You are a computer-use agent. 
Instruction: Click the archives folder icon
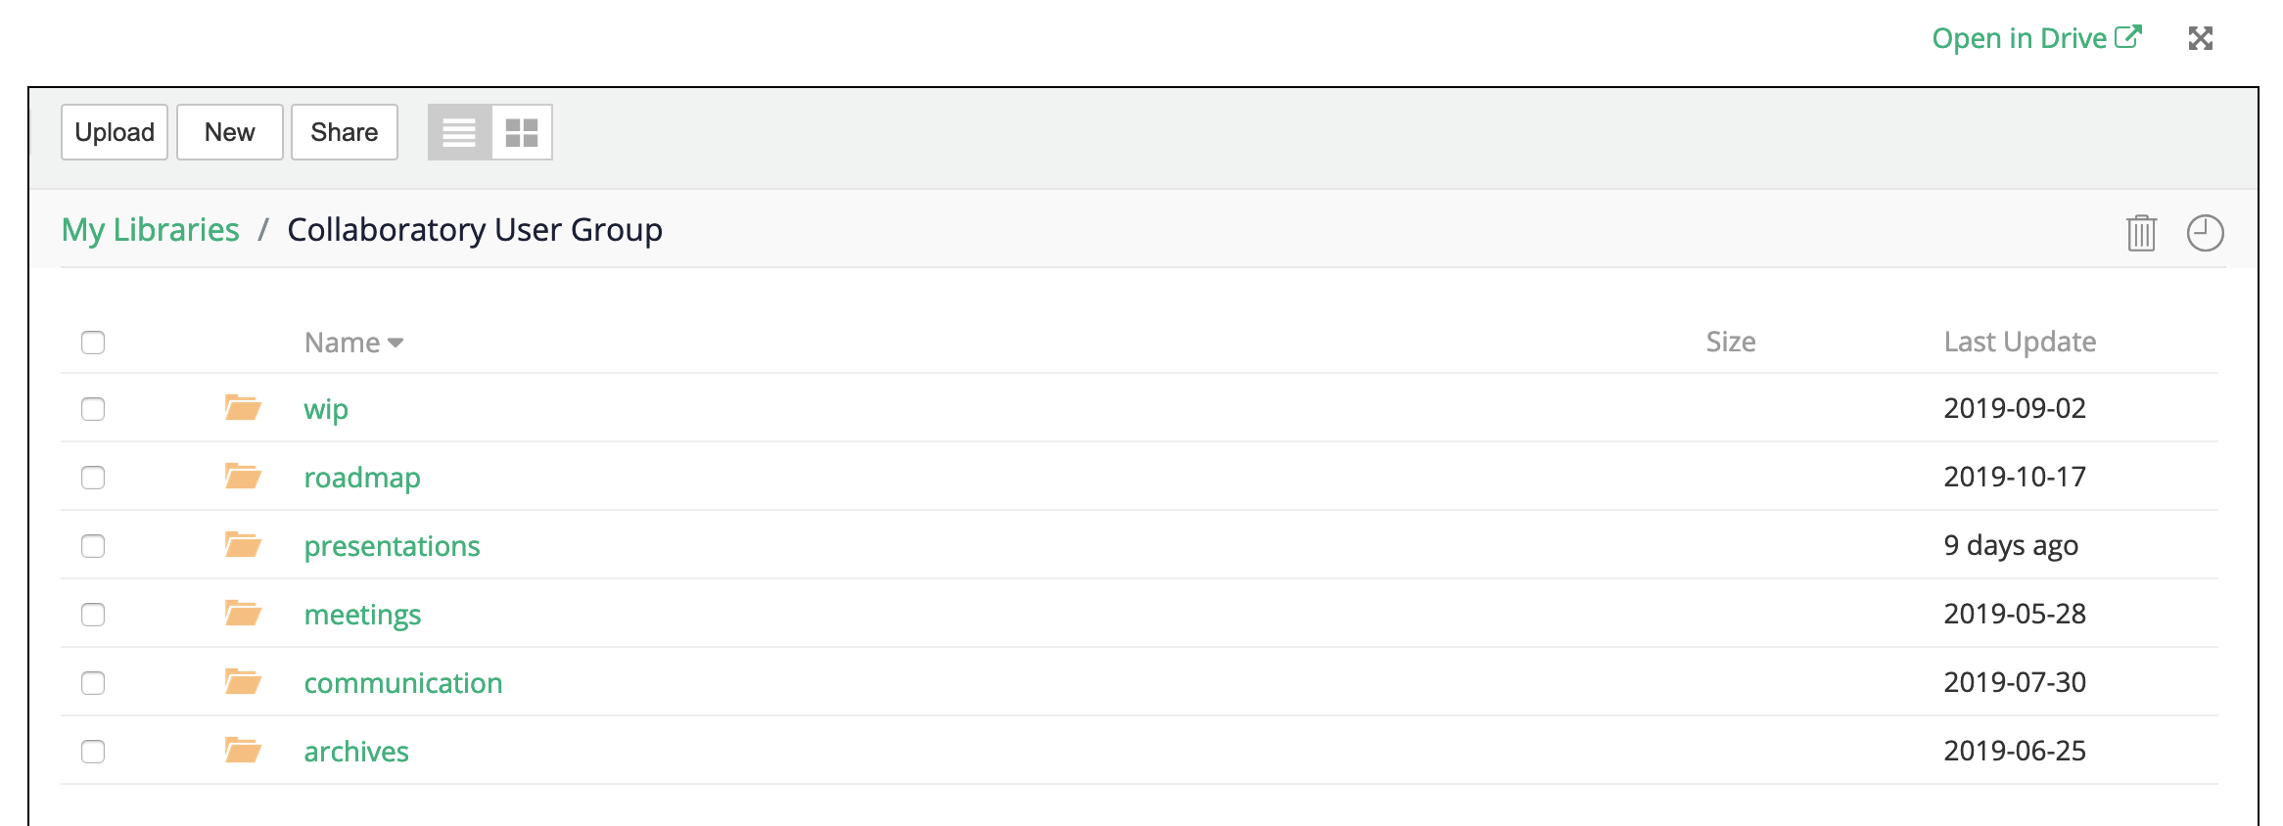click(243, 751)
